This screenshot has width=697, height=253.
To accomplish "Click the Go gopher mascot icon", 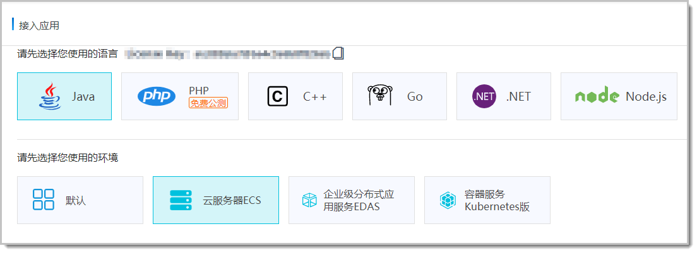I will tap(381, 96).
